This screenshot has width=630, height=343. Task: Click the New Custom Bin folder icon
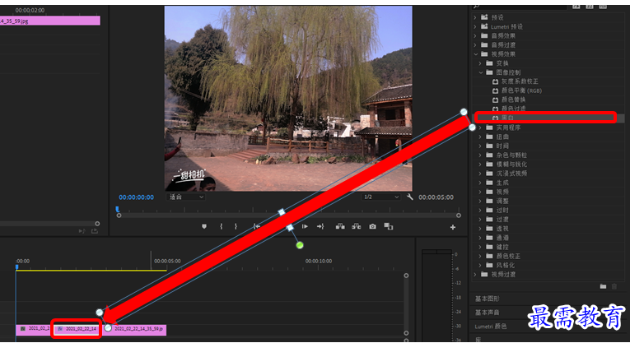(x=603, y=286)
